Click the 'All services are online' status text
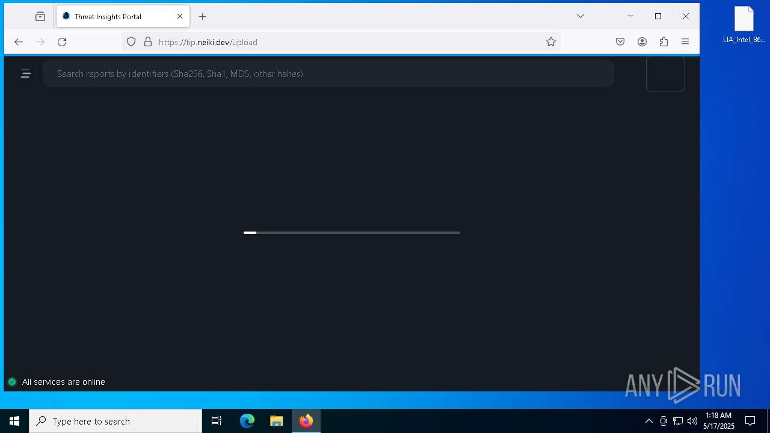 (64, 382)
